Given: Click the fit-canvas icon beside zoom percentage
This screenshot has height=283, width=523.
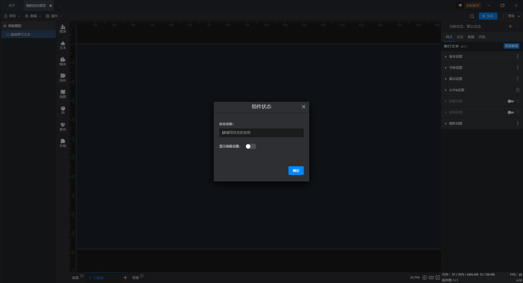Looking at the screenshot, I should point(425,278).
